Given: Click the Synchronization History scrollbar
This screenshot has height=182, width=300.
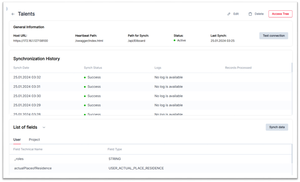Looking at the screenshot, I should point(292,68).
